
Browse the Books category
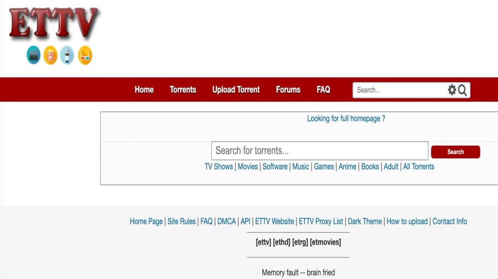point(370,166)
